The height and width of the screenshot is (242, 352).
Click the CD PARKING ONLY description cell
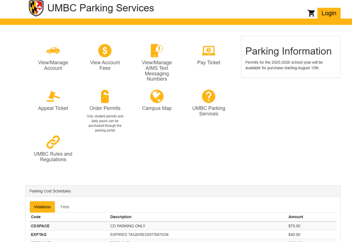click(x=128, y=226)
